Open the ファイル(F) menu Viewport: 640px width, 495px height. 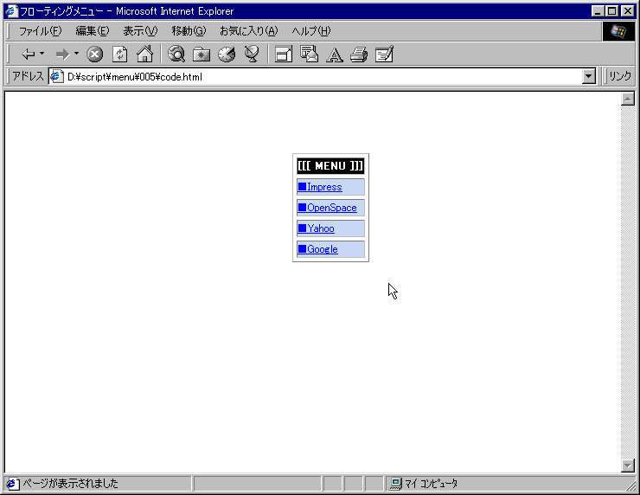(x=40, y=31)
